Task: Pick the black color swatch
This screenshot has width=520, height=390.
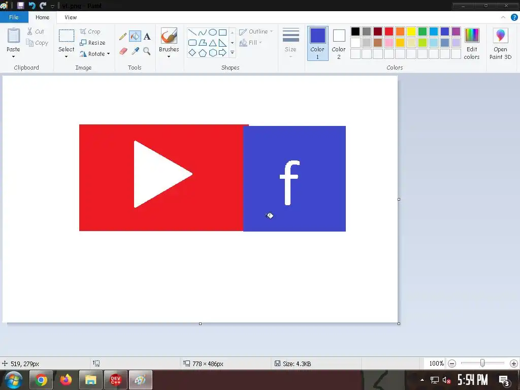Action: (355, 31)
